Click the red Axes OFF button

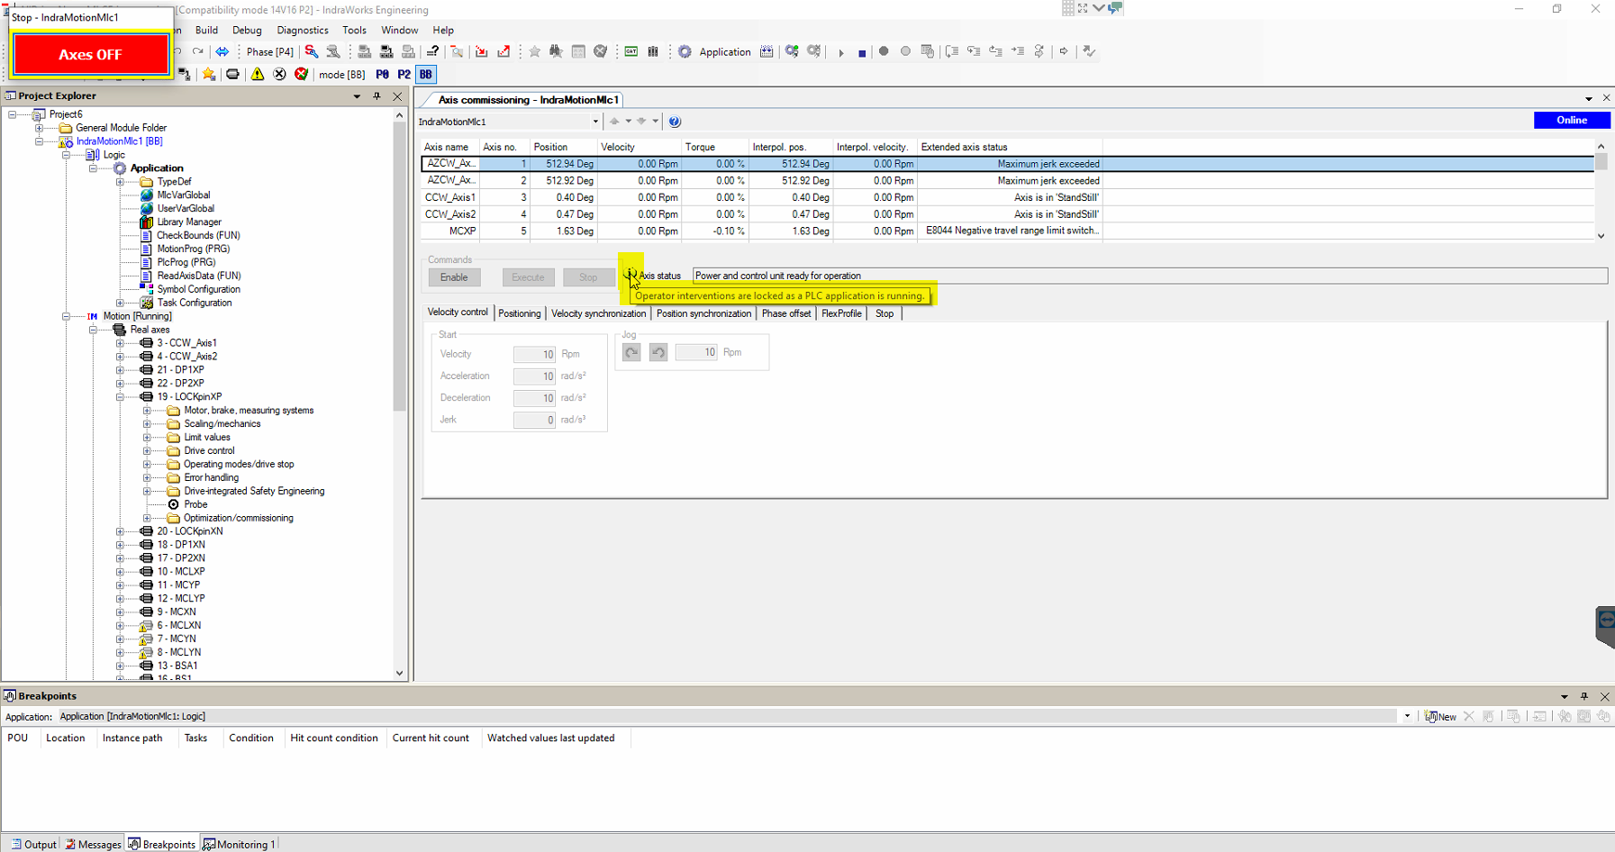click(x=90, y=55)
